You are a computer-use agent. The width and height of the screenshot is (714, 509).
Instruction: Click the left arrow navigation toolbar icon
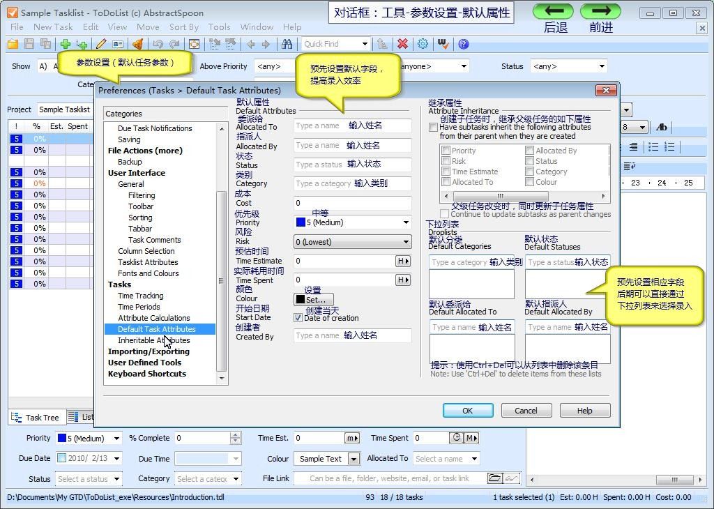[250, 44]
